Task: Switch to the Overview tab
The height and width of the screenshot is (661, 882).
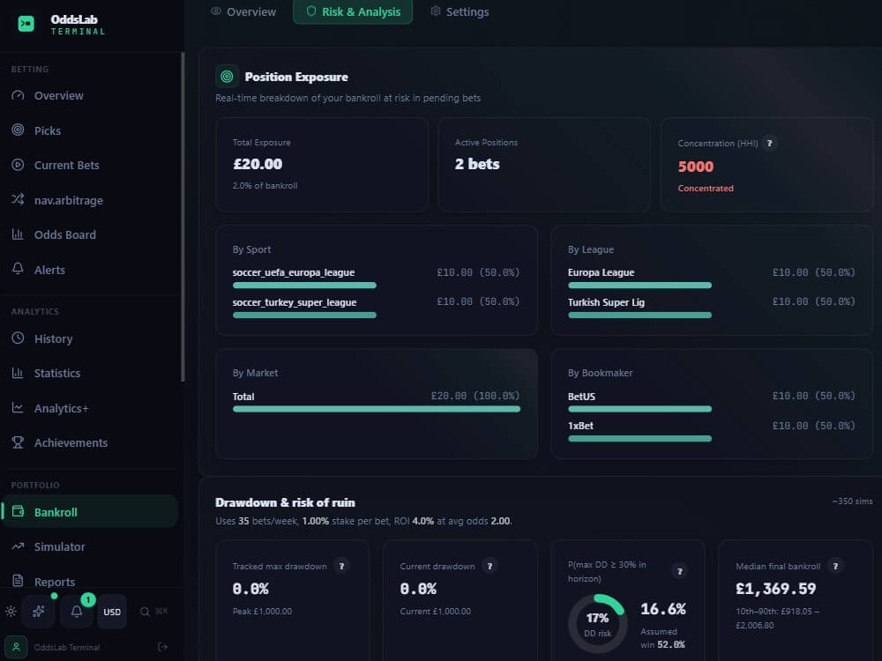Action: 243,11
